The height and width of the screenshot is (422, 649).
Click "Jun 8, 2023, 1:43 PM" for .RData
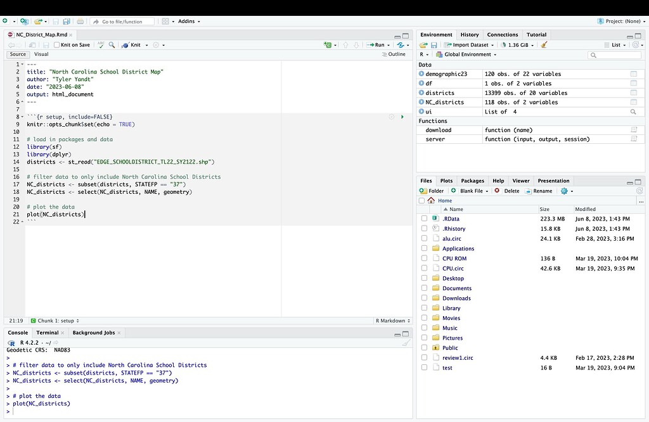coord(602,219)
